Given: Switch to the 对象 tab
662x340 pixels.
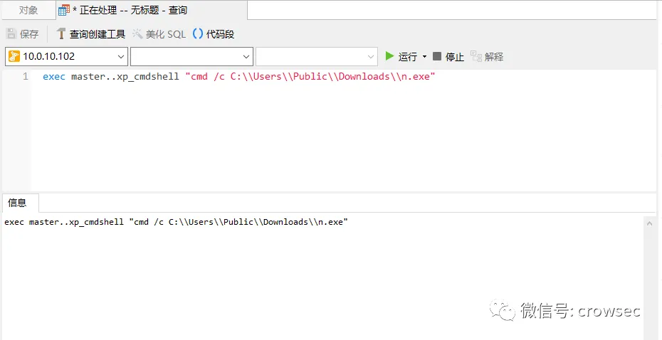Looking at the screenshot, I should pos(28,10).
